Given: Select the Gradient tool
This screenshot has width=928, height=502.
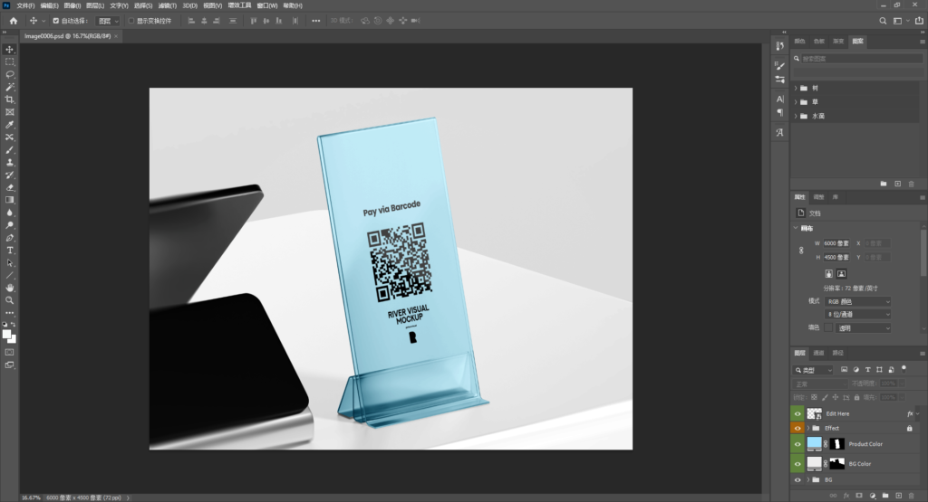Looking at the screenshot, I should (9, 200).
